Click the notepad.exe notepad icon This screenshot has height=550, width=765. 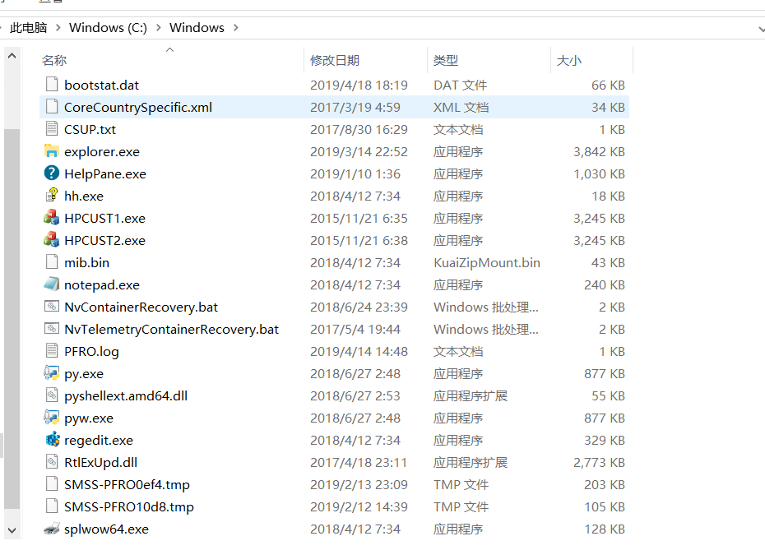(x=52, y=284)
